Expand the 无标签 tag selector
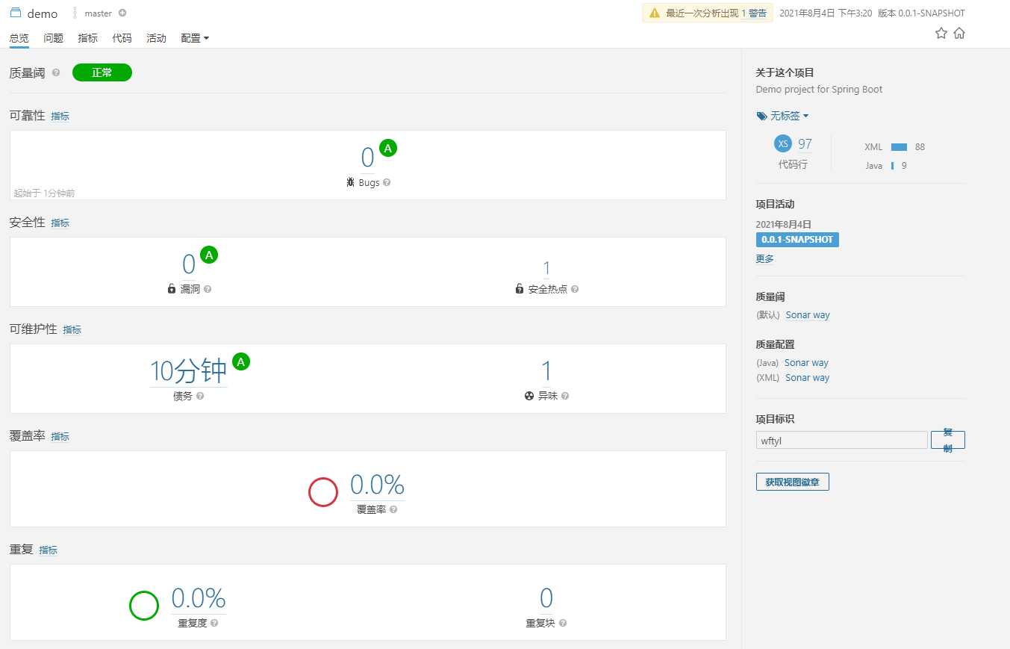This screenshot has width=1010, height=649. 782,116
